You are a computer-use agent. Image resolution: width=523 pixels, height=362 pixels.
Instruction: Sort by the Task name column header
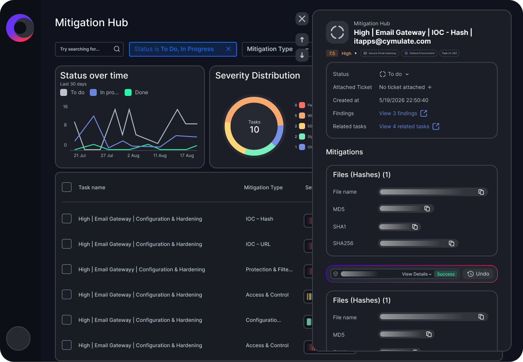(92, 188)
